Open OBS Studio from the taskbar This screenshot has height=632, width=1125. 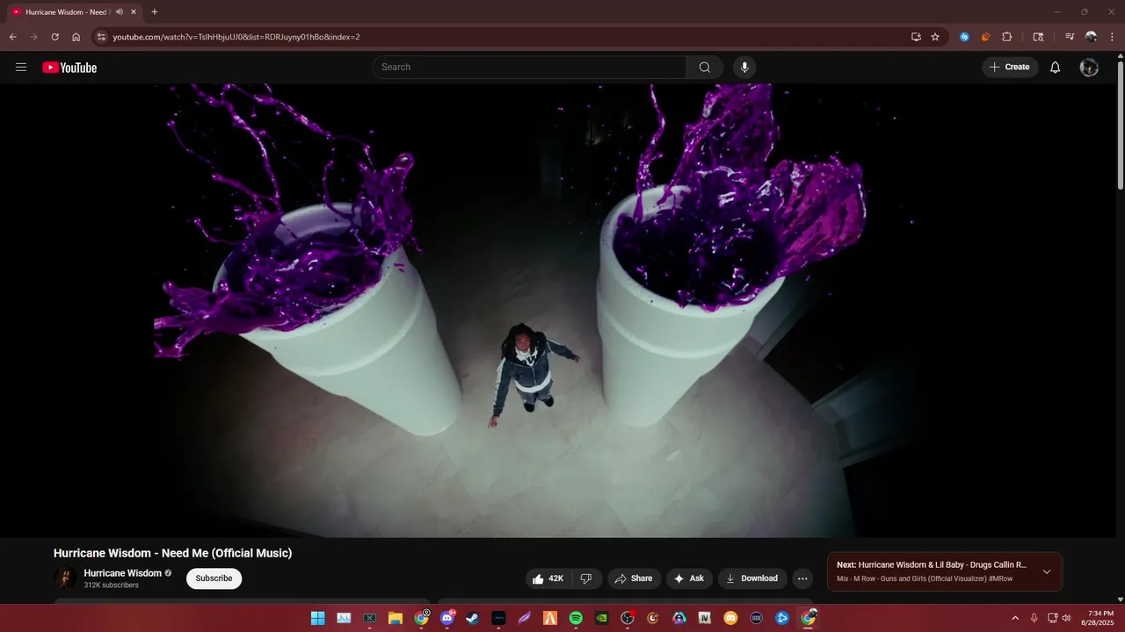(x=628, y=618)
